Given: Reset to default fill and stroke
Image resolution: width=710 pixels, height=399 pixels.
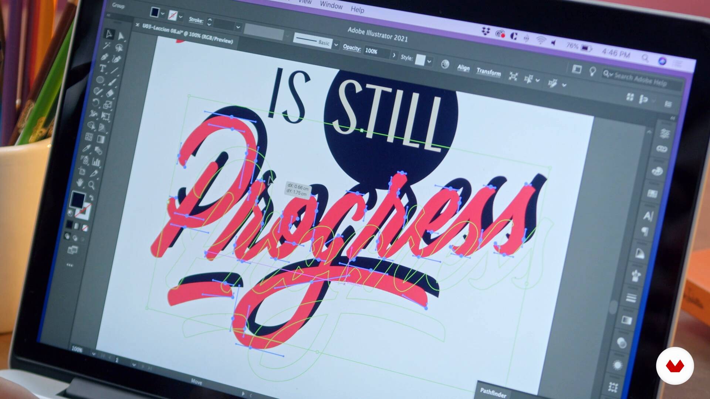Looking at the screenshot, I should (x=70, y=213).
